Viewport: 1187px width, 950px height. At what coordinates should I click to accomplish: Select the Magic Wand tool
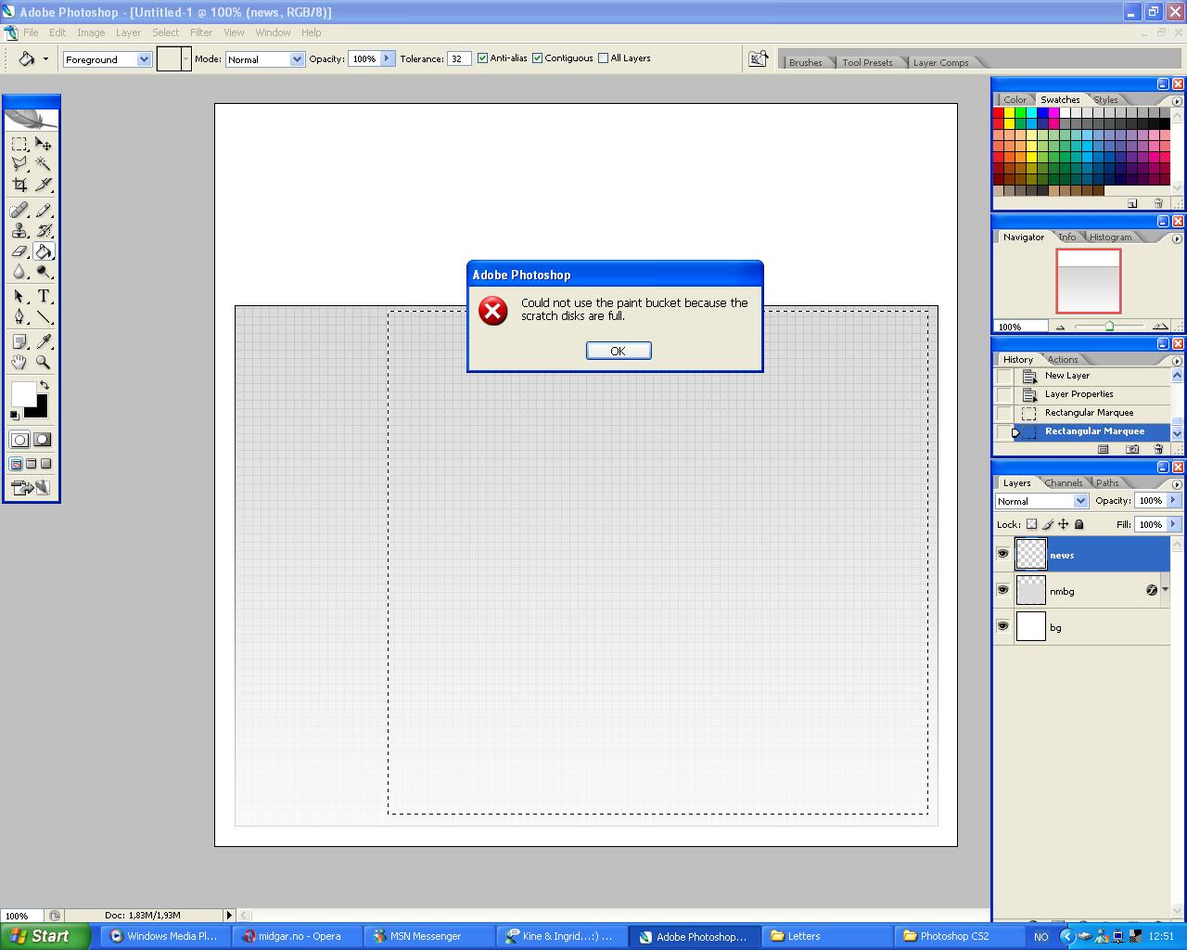tap(44, 164)
